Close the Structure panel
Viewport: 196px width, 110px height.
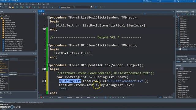[x=35, y=11]
